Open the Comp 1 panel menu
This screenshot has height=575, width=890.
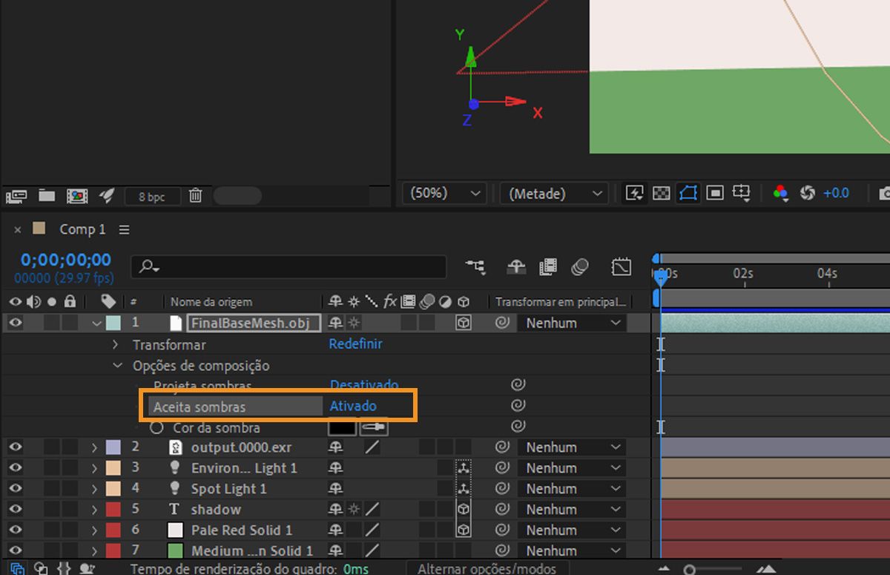(x=124, y=229)
